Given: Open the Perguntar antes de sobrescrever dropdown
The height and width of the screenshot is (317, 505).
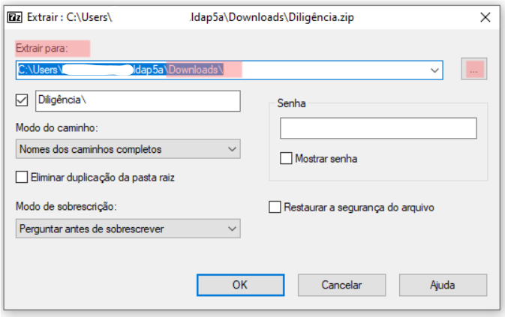Looking at the screenshot, I should click(128, 229).
